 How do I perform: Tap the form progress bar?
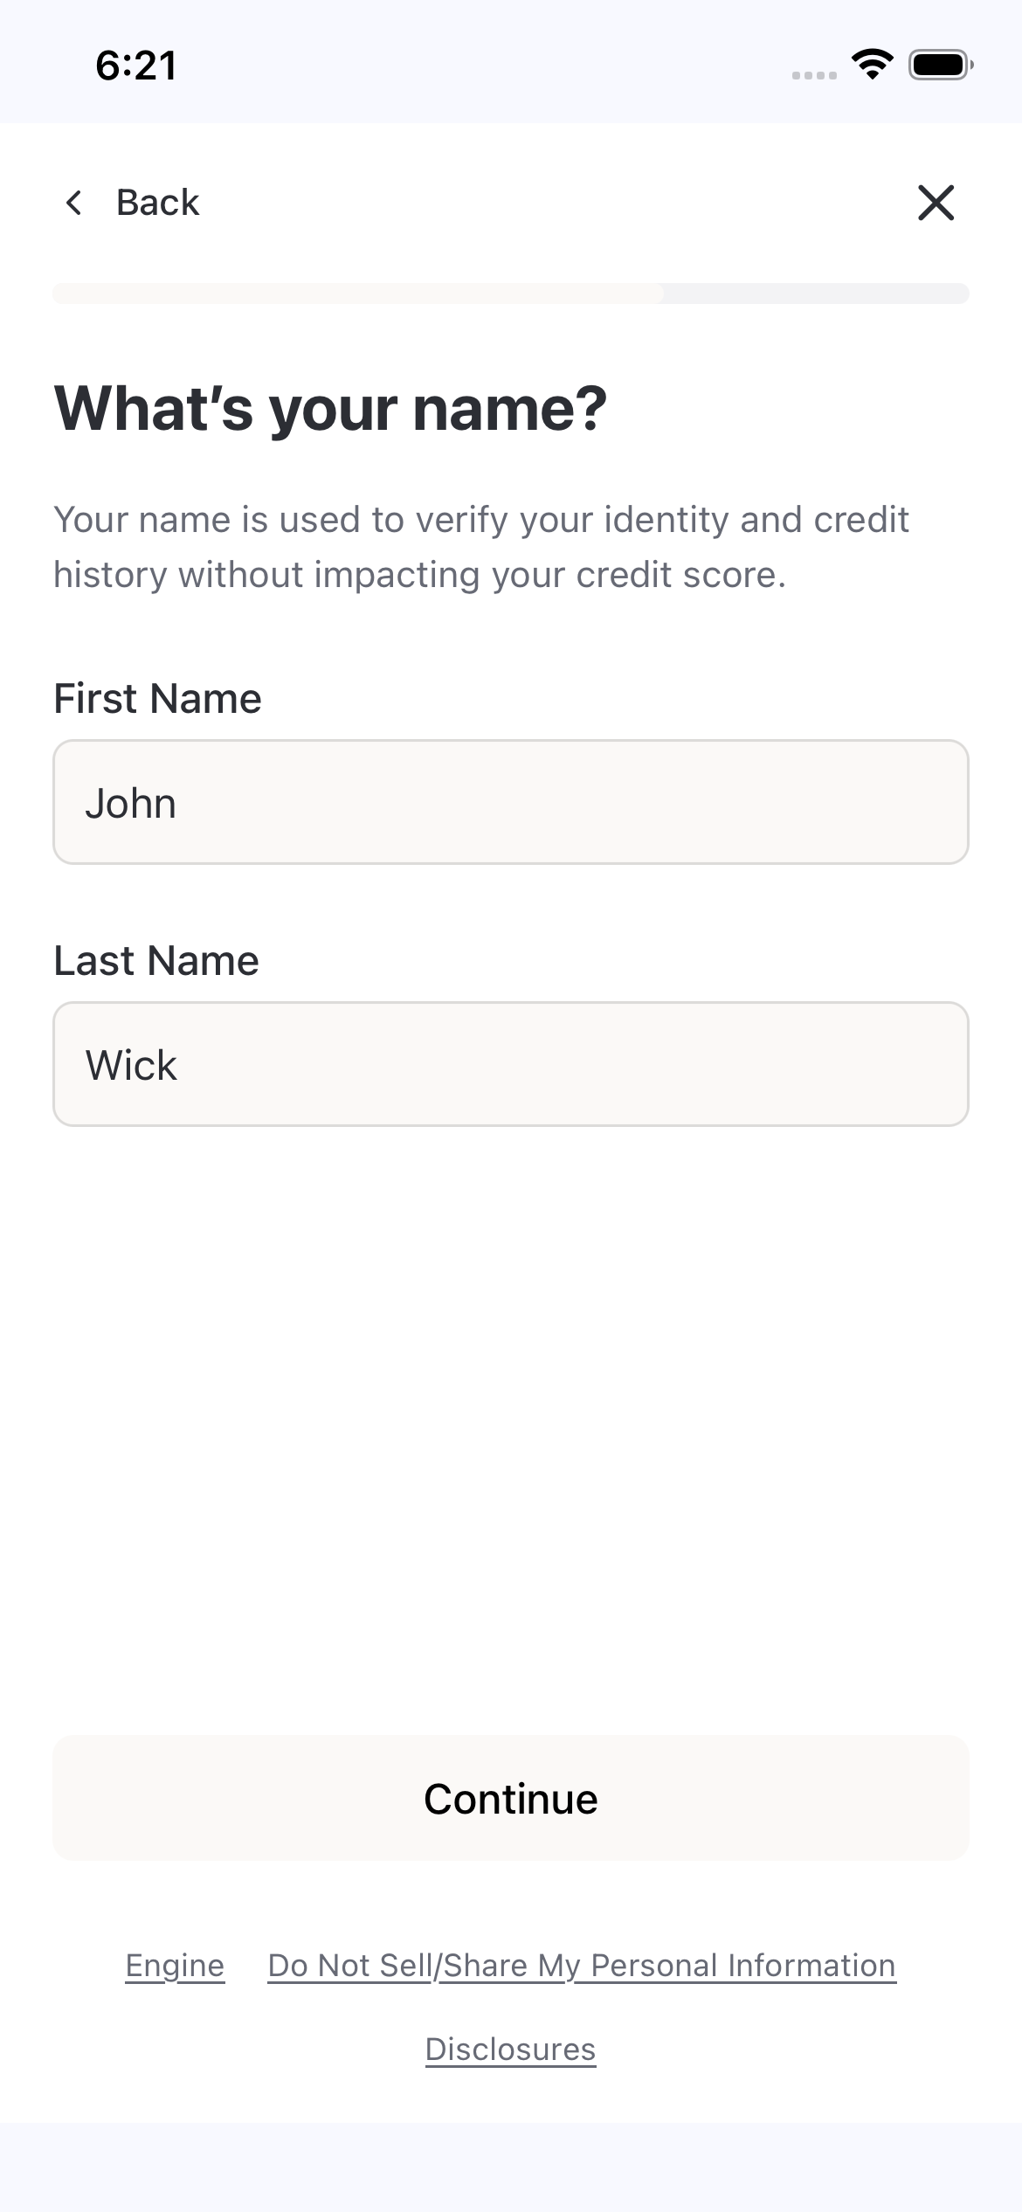[511, 294]
